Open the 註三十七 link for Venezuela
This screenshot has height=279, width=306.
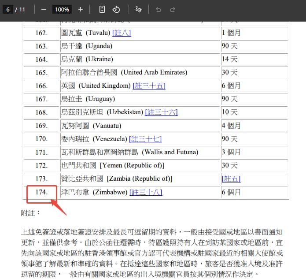click(x=145, y=139)
